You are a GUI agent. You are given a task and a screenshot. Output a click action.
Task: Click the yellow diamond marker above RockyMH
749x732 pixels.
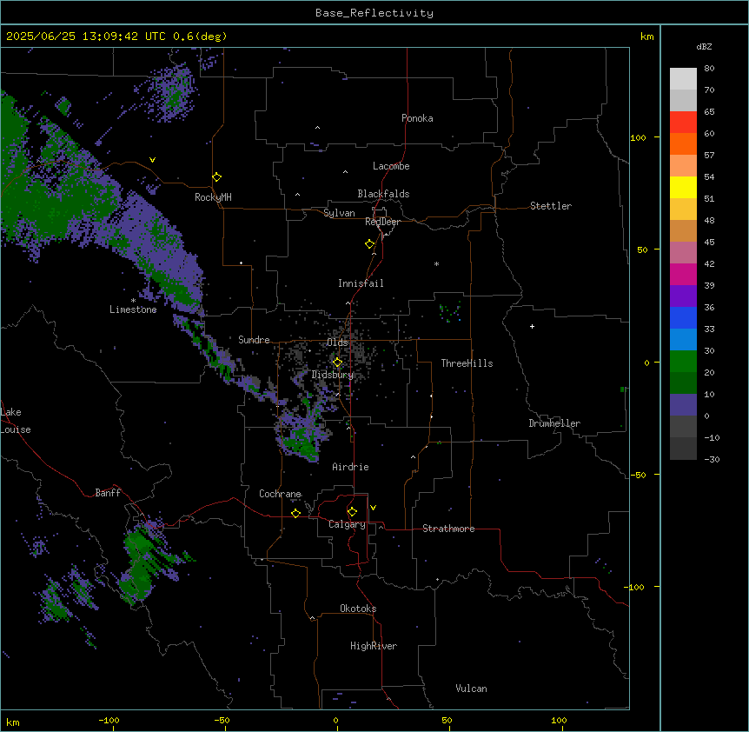(x=216, y=177)
